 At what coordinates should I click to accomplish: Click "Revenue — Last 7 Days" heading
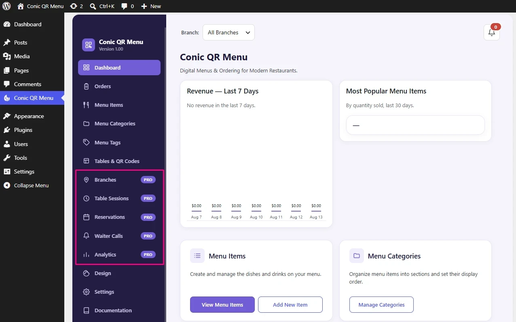[x=223, y=91]
